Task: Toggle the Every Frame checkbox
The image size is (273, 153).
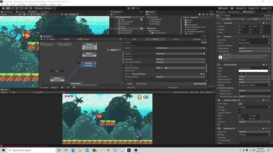Action: click(157, 71)
